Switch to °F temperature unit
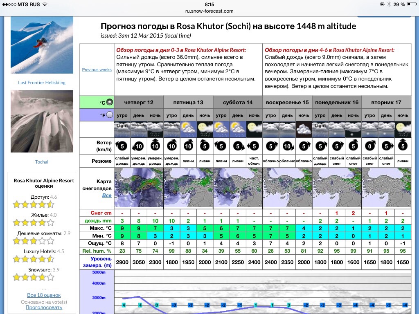Image resolution: width=419 pixels, height=314 pixels. [x=110, y=115]
